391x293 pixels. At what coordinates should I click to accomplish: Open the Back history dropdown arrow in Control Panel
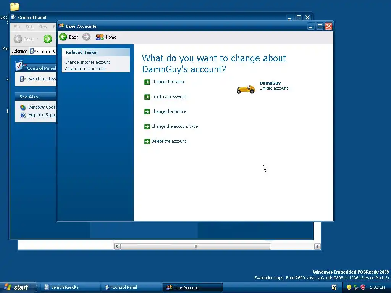(x=37, y=39)
